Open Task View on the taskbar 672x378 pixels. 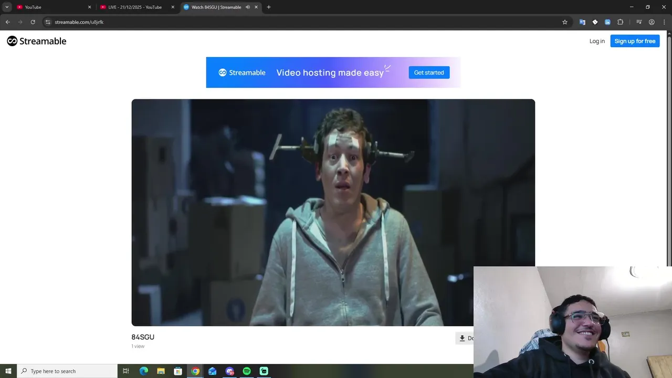click(126, 371)
